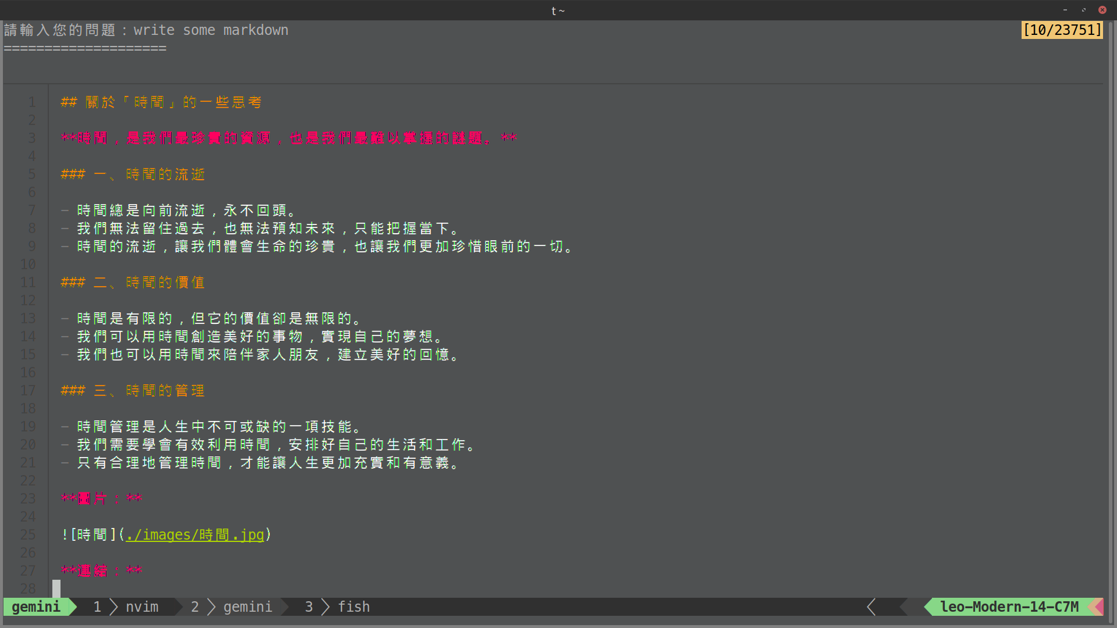Click the line 我們也可以用時間來陪伴家人朋友
1117x628 pixels.
[268, 355]
